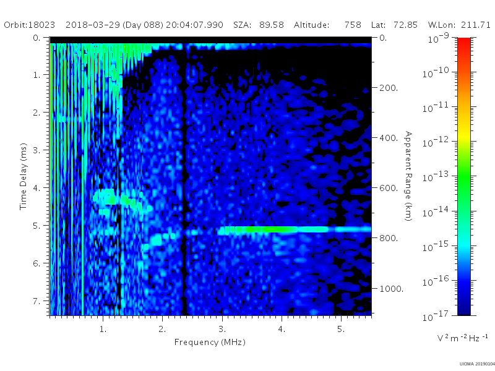Image resolution: width=495 pixels, height=371 pixels.
Task: Click the 10^-13 colorbar label
Action: [436, 177]
